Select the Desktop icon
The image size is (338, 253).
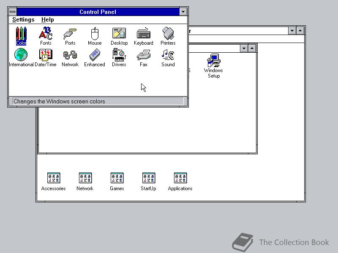[x=119, y=36]
